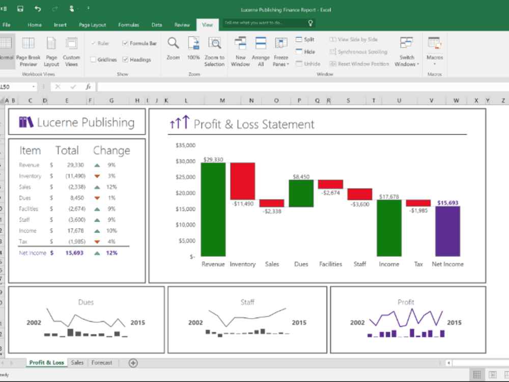This screenshot has height=382, width=509.
Task: Switch to the Sales sheet tab
Action: [x=77, y=363]
